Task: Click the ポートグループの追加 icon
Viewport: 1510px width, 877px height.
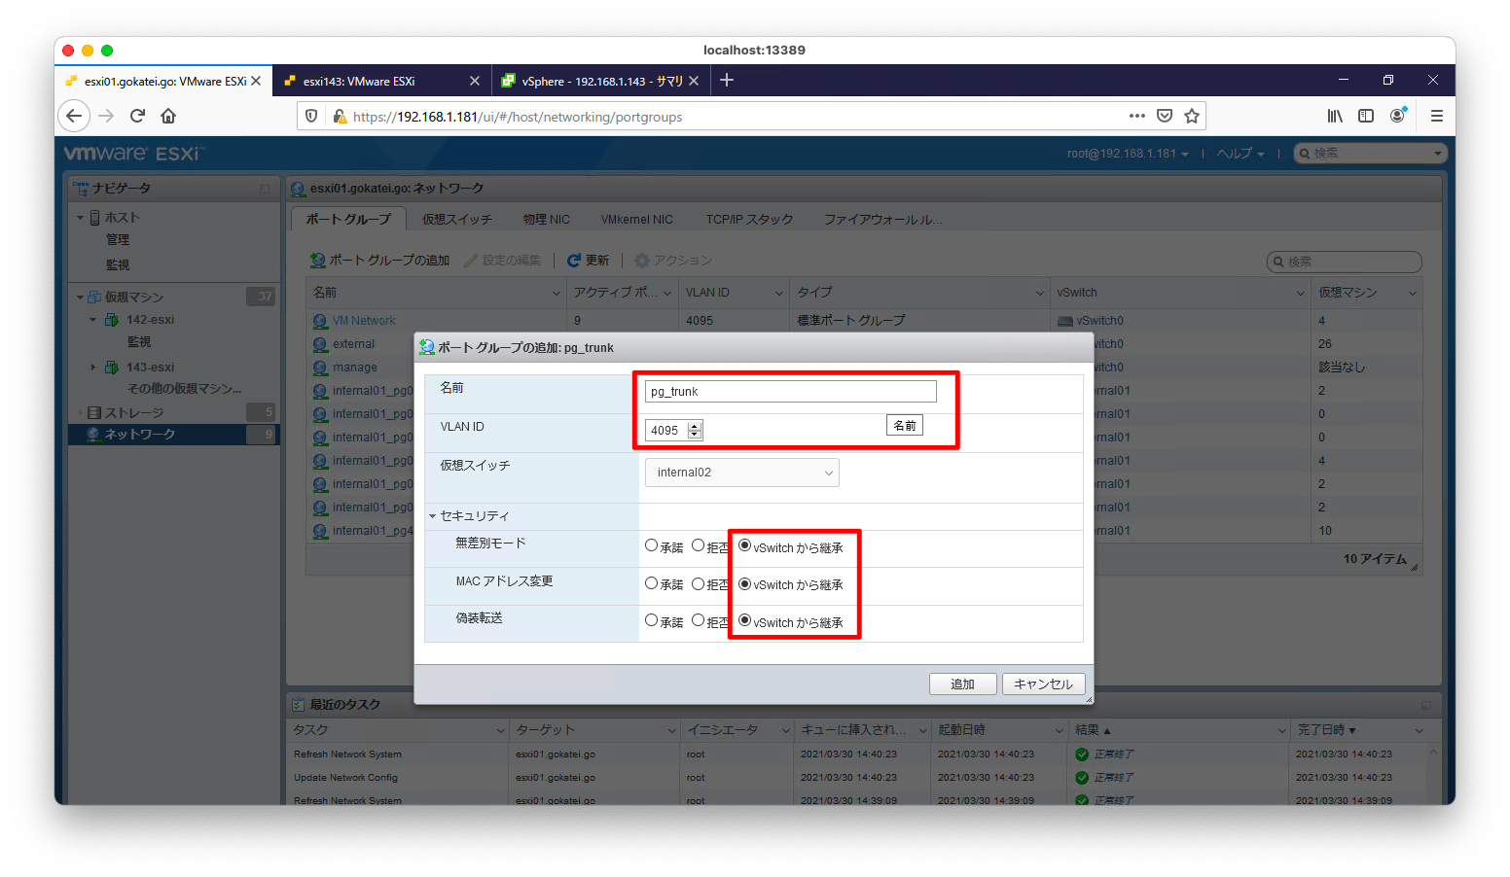Action: [x=316, y=260]
